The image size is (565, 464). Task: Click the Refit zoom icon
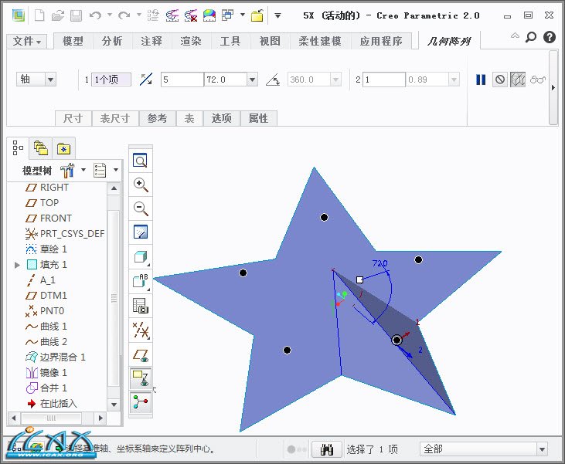pos(141,161)
